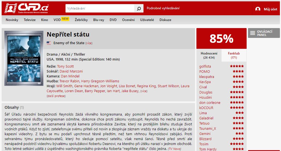Screen dimensions: 281x151
Task: Open composer Trevor Rabin's page
Action: (69, 81)
